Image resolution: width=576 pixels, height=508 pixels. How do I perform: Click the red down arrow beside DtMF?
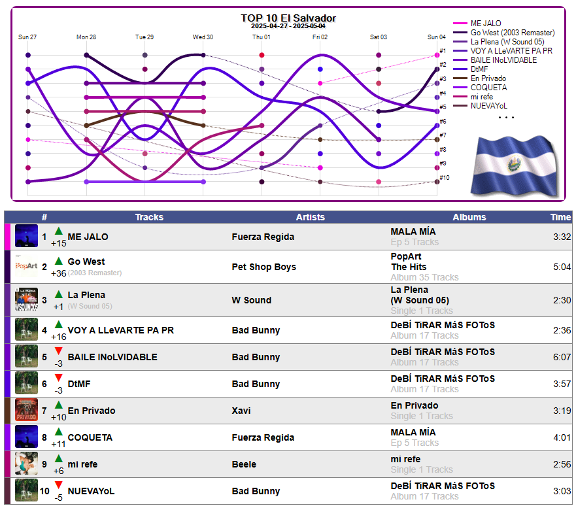[x=58, y=378]
